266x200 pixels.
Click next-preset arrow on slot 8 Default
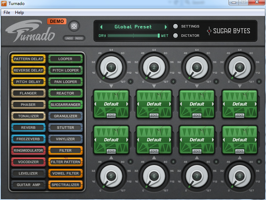[x=256, y=140]
